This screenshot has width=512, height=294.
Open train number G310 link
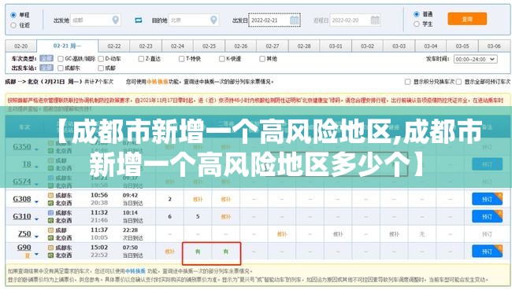[x=22, y=216]
